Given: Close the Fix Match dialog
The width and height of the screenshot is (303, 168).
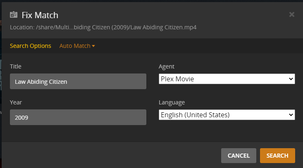Looking at the screenshot, I should coord(291,14).
